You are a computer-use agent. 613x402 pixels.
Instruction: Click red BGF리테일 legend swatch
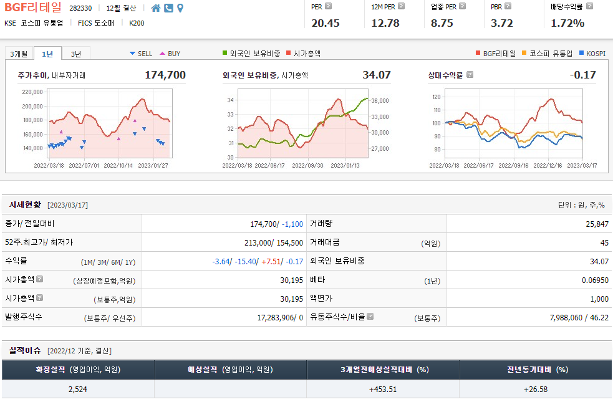pyautogui.click(x=478, y=53)
